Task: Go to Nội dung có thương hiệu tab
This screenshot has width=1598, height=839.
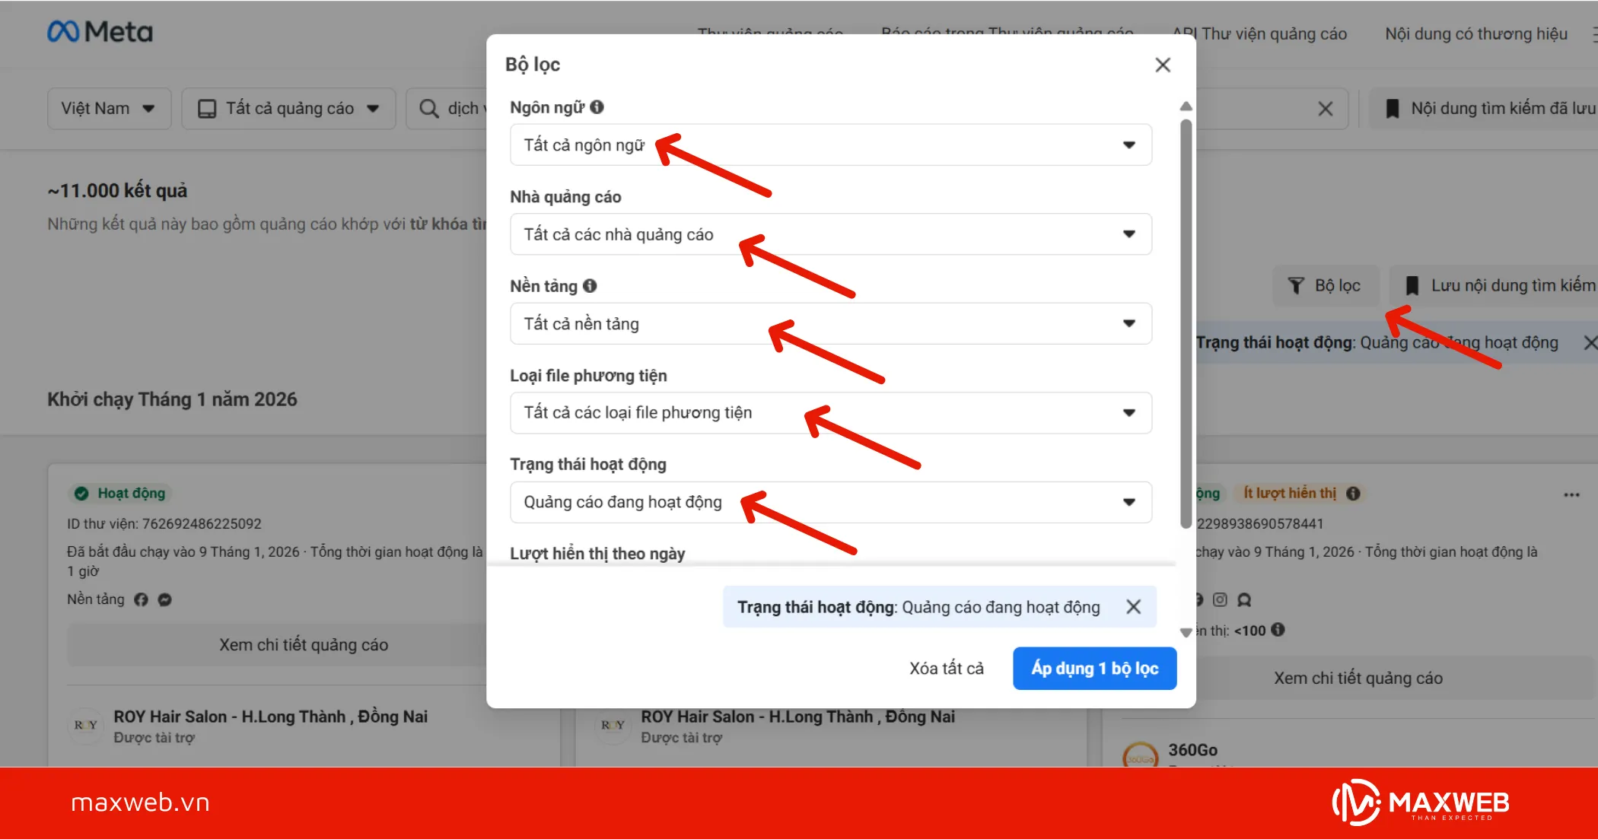Action: pos(1475,33)
